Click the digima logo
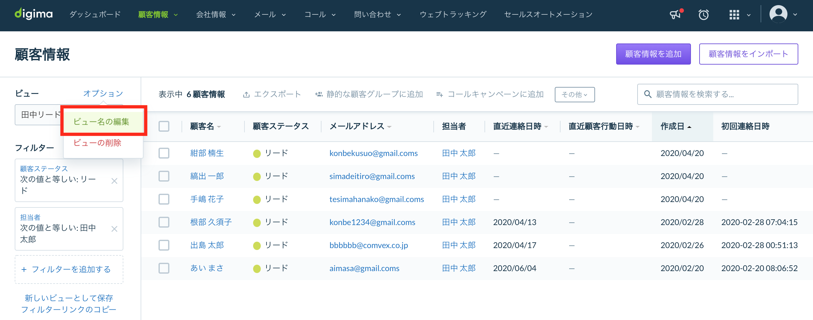Viewport: 813px width, 320px height. point(34,14)
